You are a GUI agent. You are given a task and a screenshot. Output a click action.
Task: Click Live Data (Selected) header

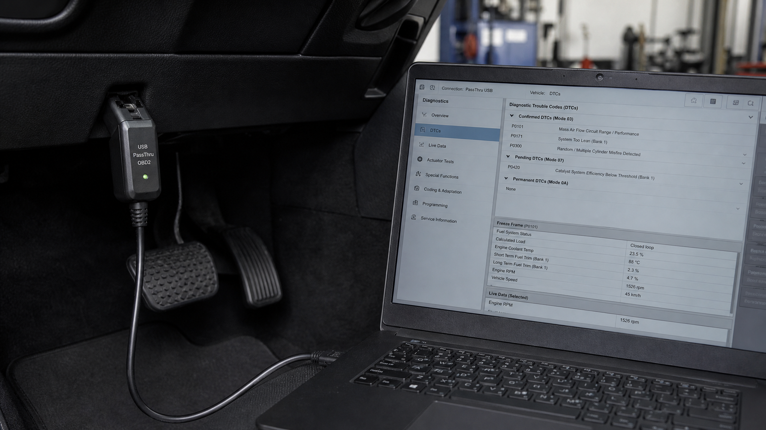[x=508, y=295]
